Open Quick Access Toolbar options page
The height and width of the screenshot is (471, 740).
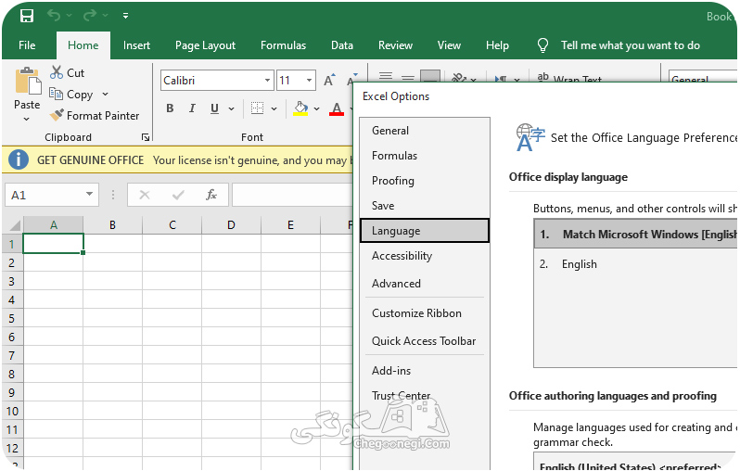(425, 341)
